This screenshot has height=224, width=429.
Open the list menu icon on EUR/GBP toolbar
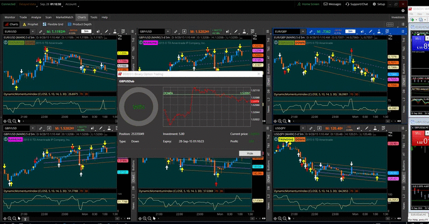coord(403,32)
